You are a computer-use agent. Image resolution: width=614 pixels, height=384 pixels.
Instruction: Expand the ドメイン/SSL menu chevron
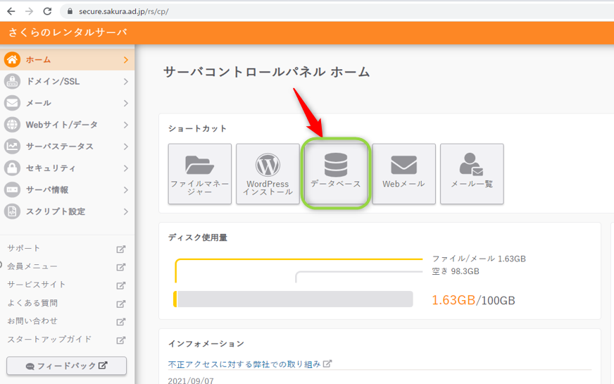(x=126, y=82)
